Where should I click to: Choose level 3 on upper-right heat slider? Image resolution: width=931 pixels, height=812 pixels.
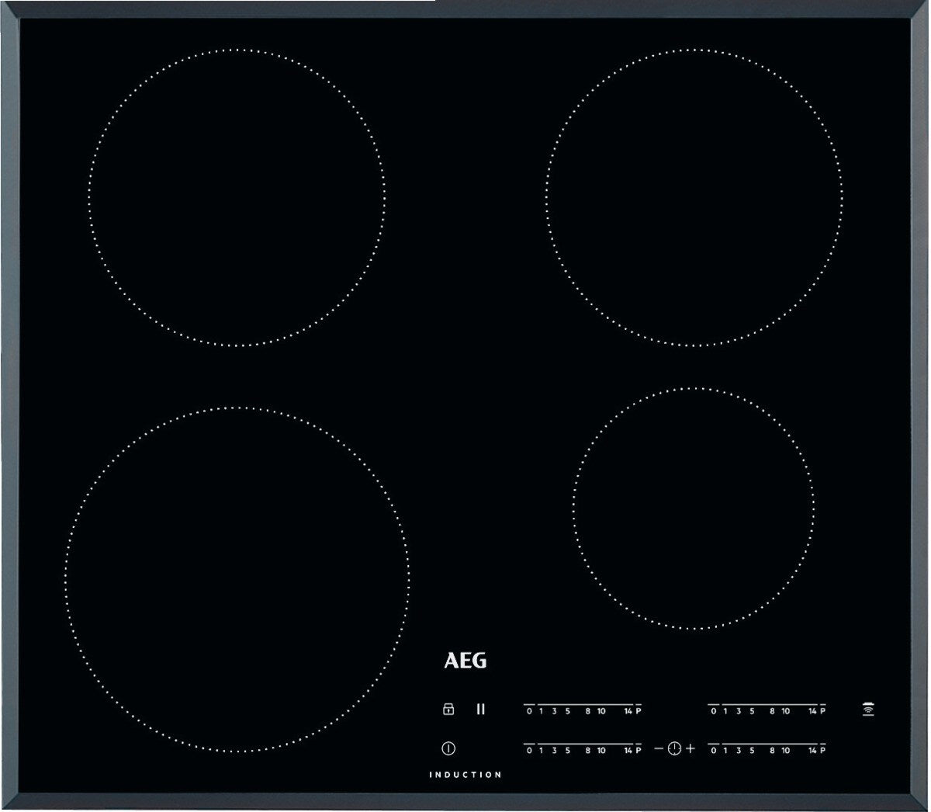(738, 711)
